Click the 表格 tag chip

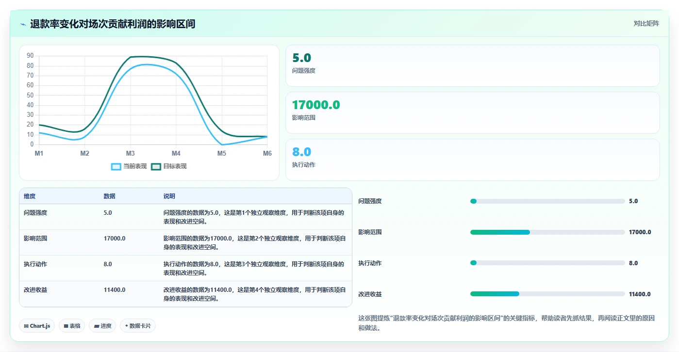tap(72, 326)
